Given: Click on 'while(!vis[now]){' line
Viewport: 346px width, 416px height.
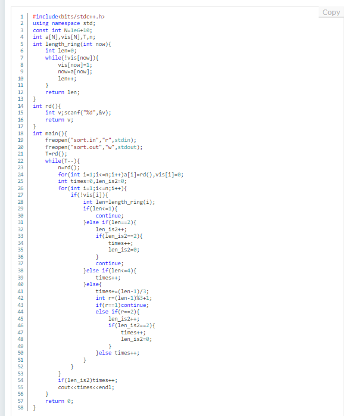Looking at the screenshot, I should click(x=72, y=58).
